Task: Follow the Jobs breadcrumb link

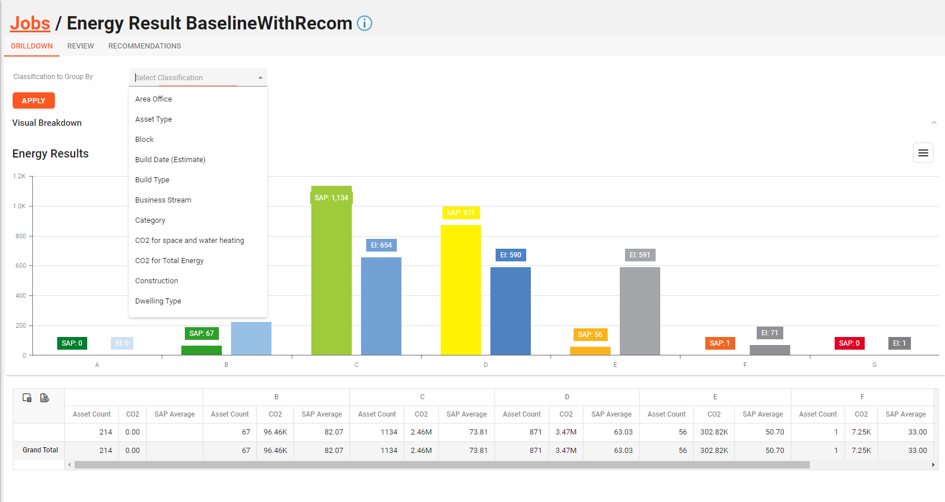Action: (x=30, y=23)
